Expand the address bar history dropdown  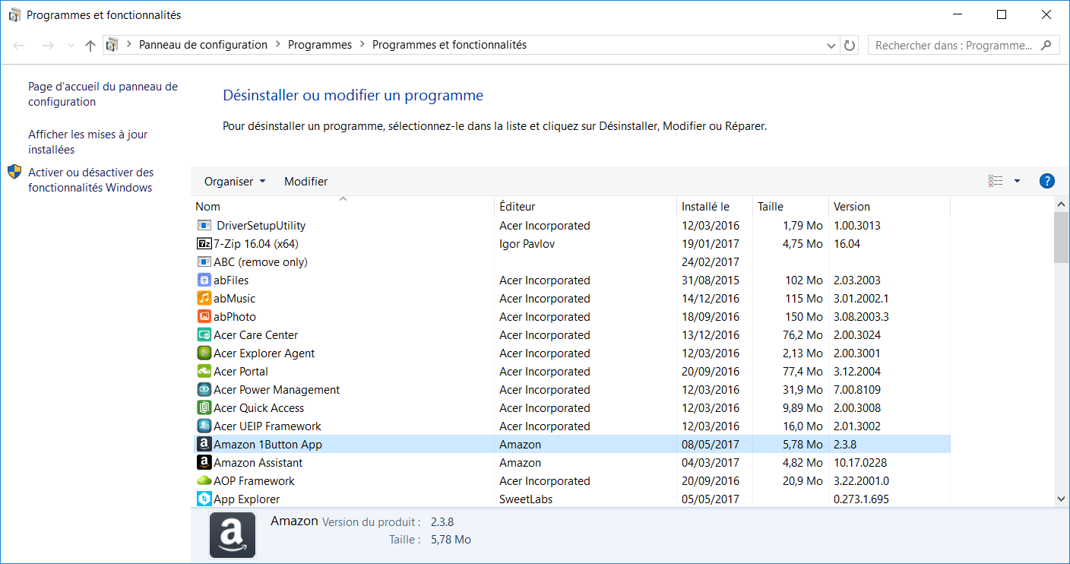pos(831,46)
